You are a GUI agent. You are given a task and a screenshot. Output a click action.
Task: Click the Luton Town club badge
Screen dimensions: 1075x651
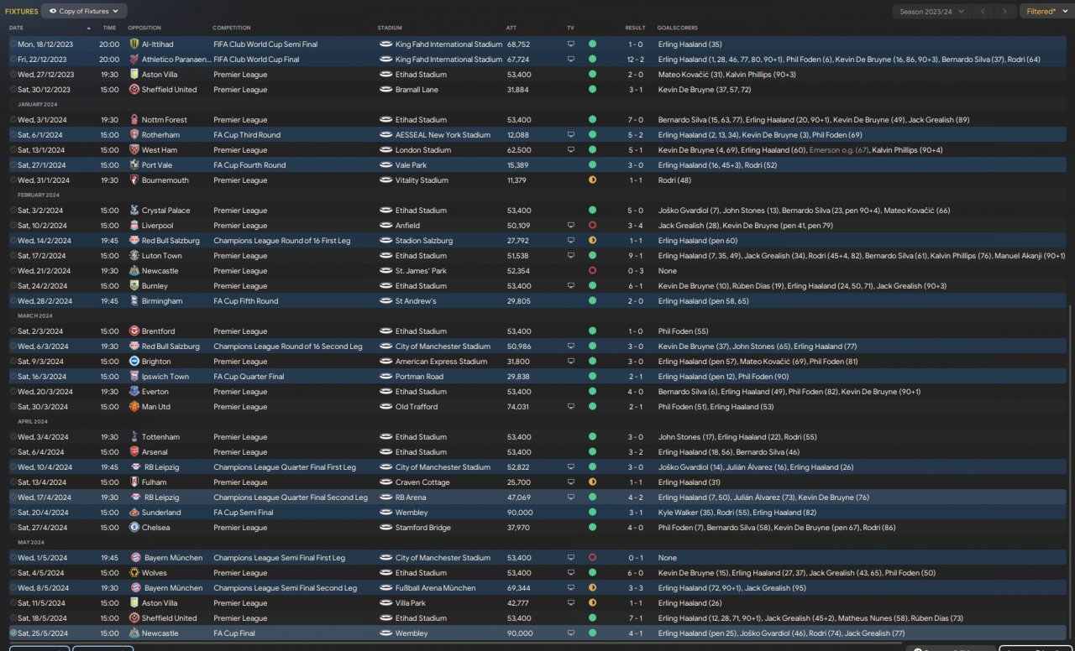(134, 255)
